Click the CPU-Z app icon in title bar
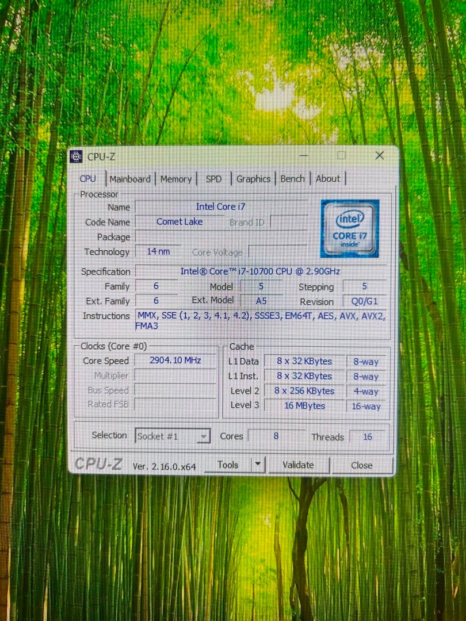Image resolution: width=466 pixels, height=621 pixels. point(76,156)
